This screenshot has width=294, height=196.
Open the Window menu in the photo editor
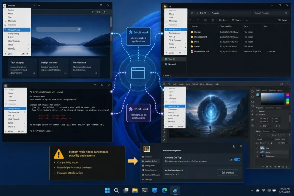coord(209,84)
